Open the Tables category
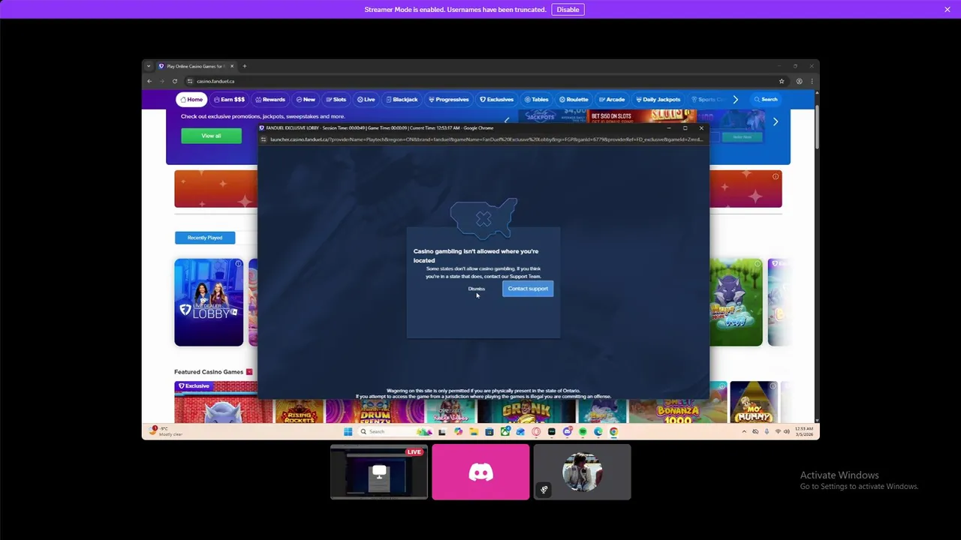The image size is (961, 540). click(x=537, y=99)
